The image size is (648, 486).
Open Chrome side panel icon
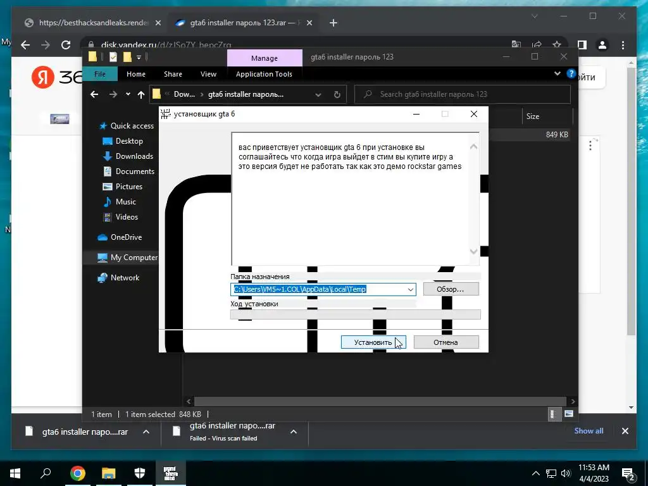click(x=582, y=45)
